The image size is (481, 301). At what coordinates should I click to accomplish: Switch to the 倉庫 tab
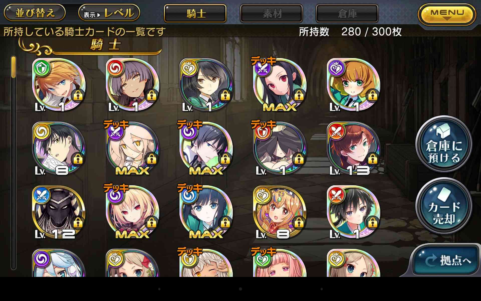tap(347, 13)
